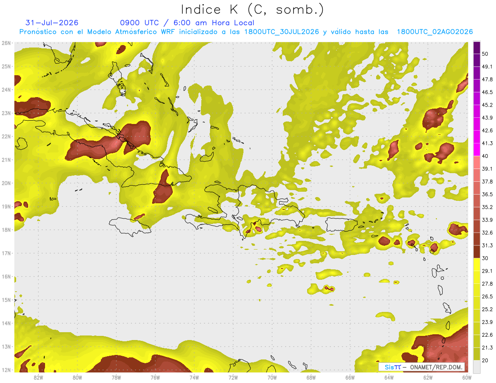Click the 25N latitude axis label
Screen dimensions: 496x383
point(6,66)
